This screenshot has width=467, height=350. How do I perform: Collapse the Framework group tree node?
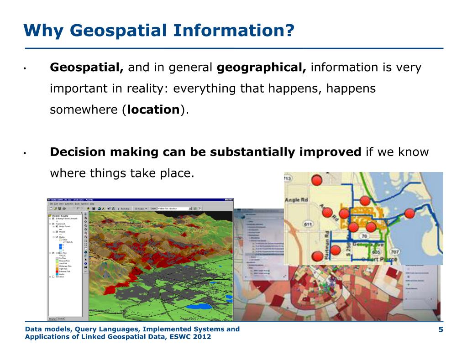tap(50, 224)
